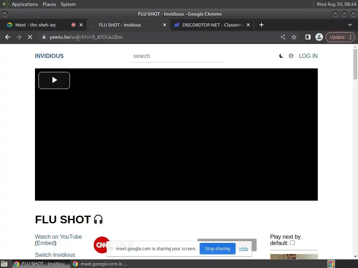Open the System menu
Image resolution: width=358 pixels, height=268 pixels.
[x=68, y=4]
